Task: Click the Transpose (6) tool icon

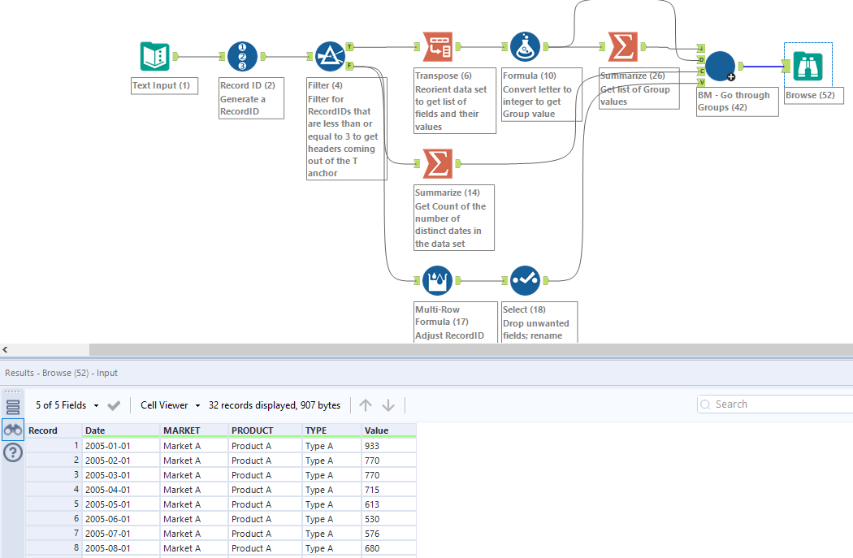Action: (436, 46)
